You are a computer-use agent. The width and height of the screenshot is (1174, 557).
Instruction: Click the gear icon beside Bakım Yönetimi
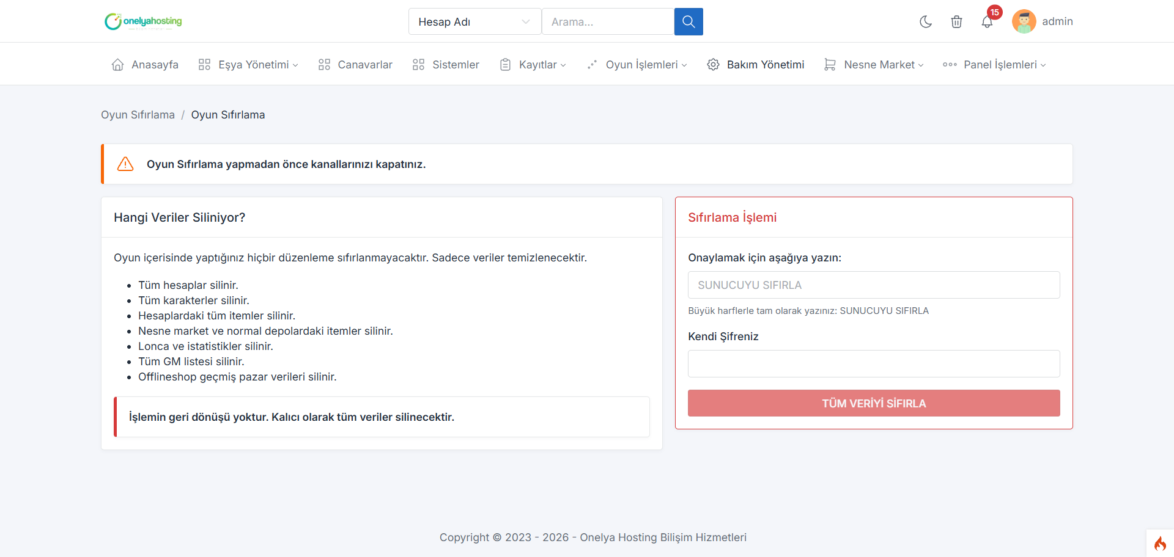[x=713, y=64]
